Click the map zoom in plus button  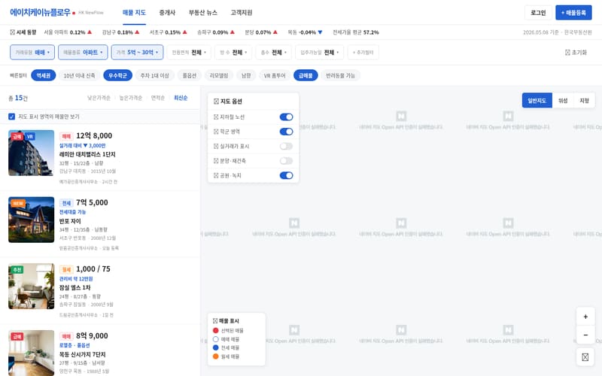tap(585, 317)
